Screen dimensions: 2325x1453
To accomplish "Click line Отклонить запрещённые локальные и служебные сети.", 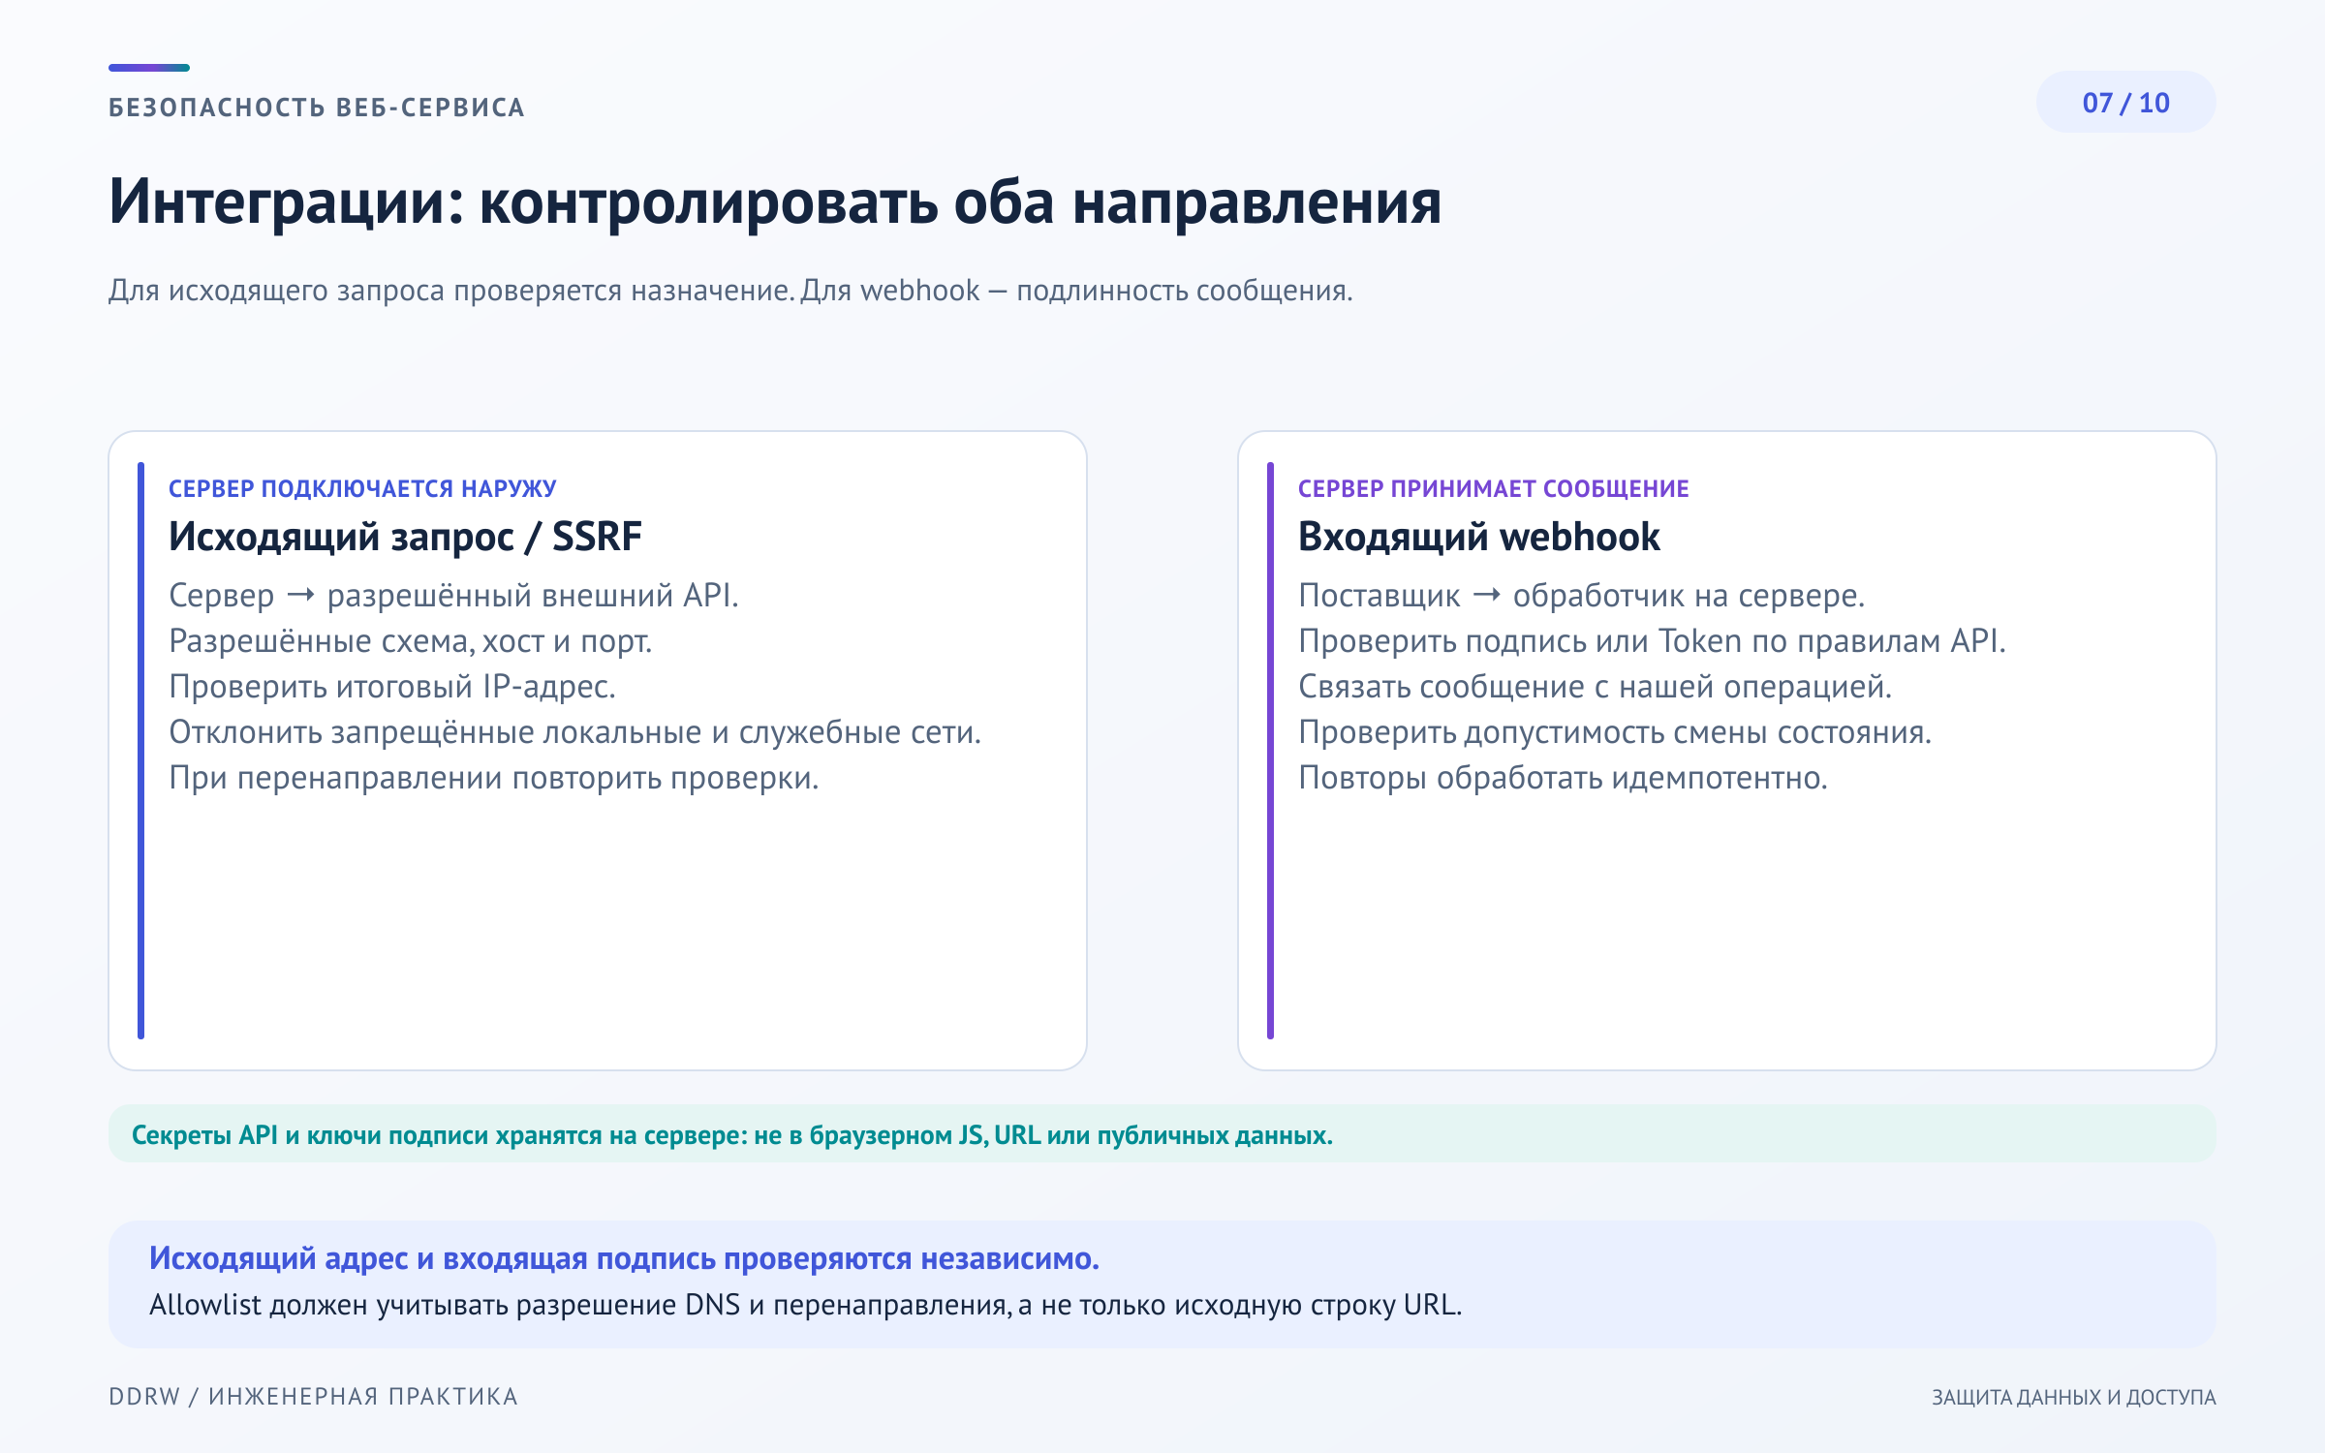I will (575, 732).
